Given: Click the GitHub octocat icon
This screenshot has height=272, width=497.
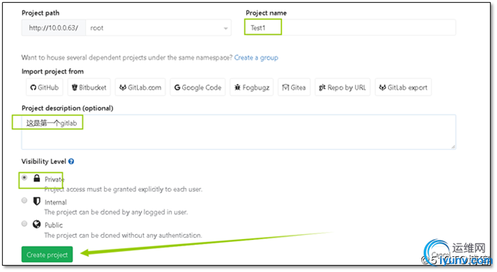Looking at the screenshot, I should pyautogui.click(x=33, y=88).
